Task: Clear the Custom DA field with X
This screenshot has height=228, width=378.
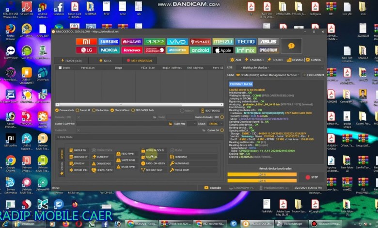Action: 79,130
